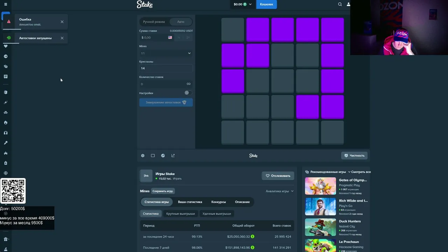Screen dimensions: 448x252
Task: Click the 2× double bet button
Action: [188, 37]
